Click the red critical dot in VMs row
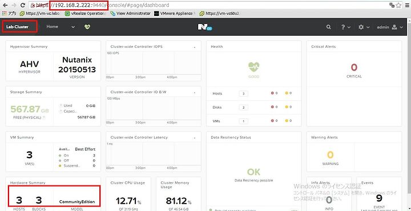 (x=273, y=121)
